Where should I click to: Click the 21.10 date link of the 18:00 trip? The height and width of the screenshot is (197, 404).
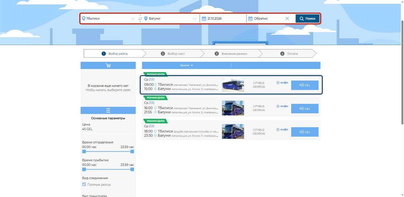click(151, 126)
